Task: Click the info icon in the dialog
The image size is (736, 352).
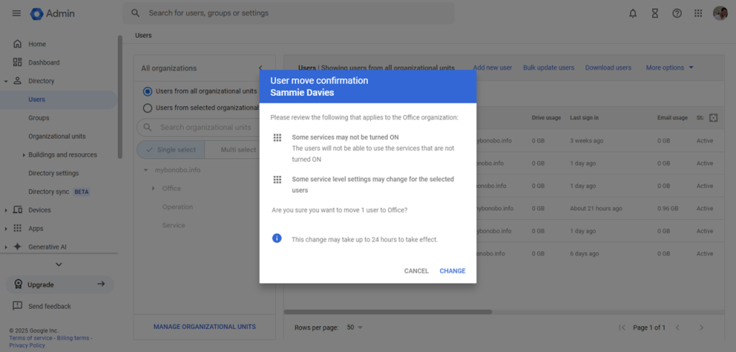Action: 277,238
